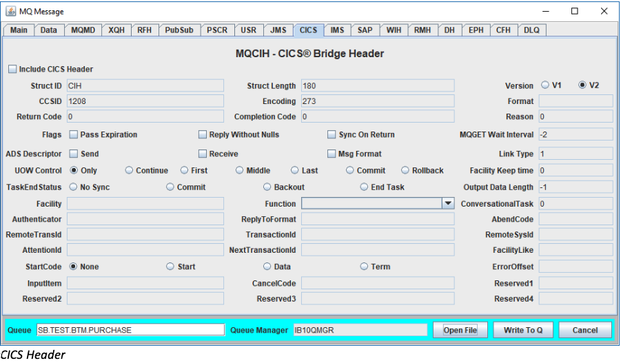Screen dimensions: 621x363
Task: Click the TransactionId input field
Action: 378,234
